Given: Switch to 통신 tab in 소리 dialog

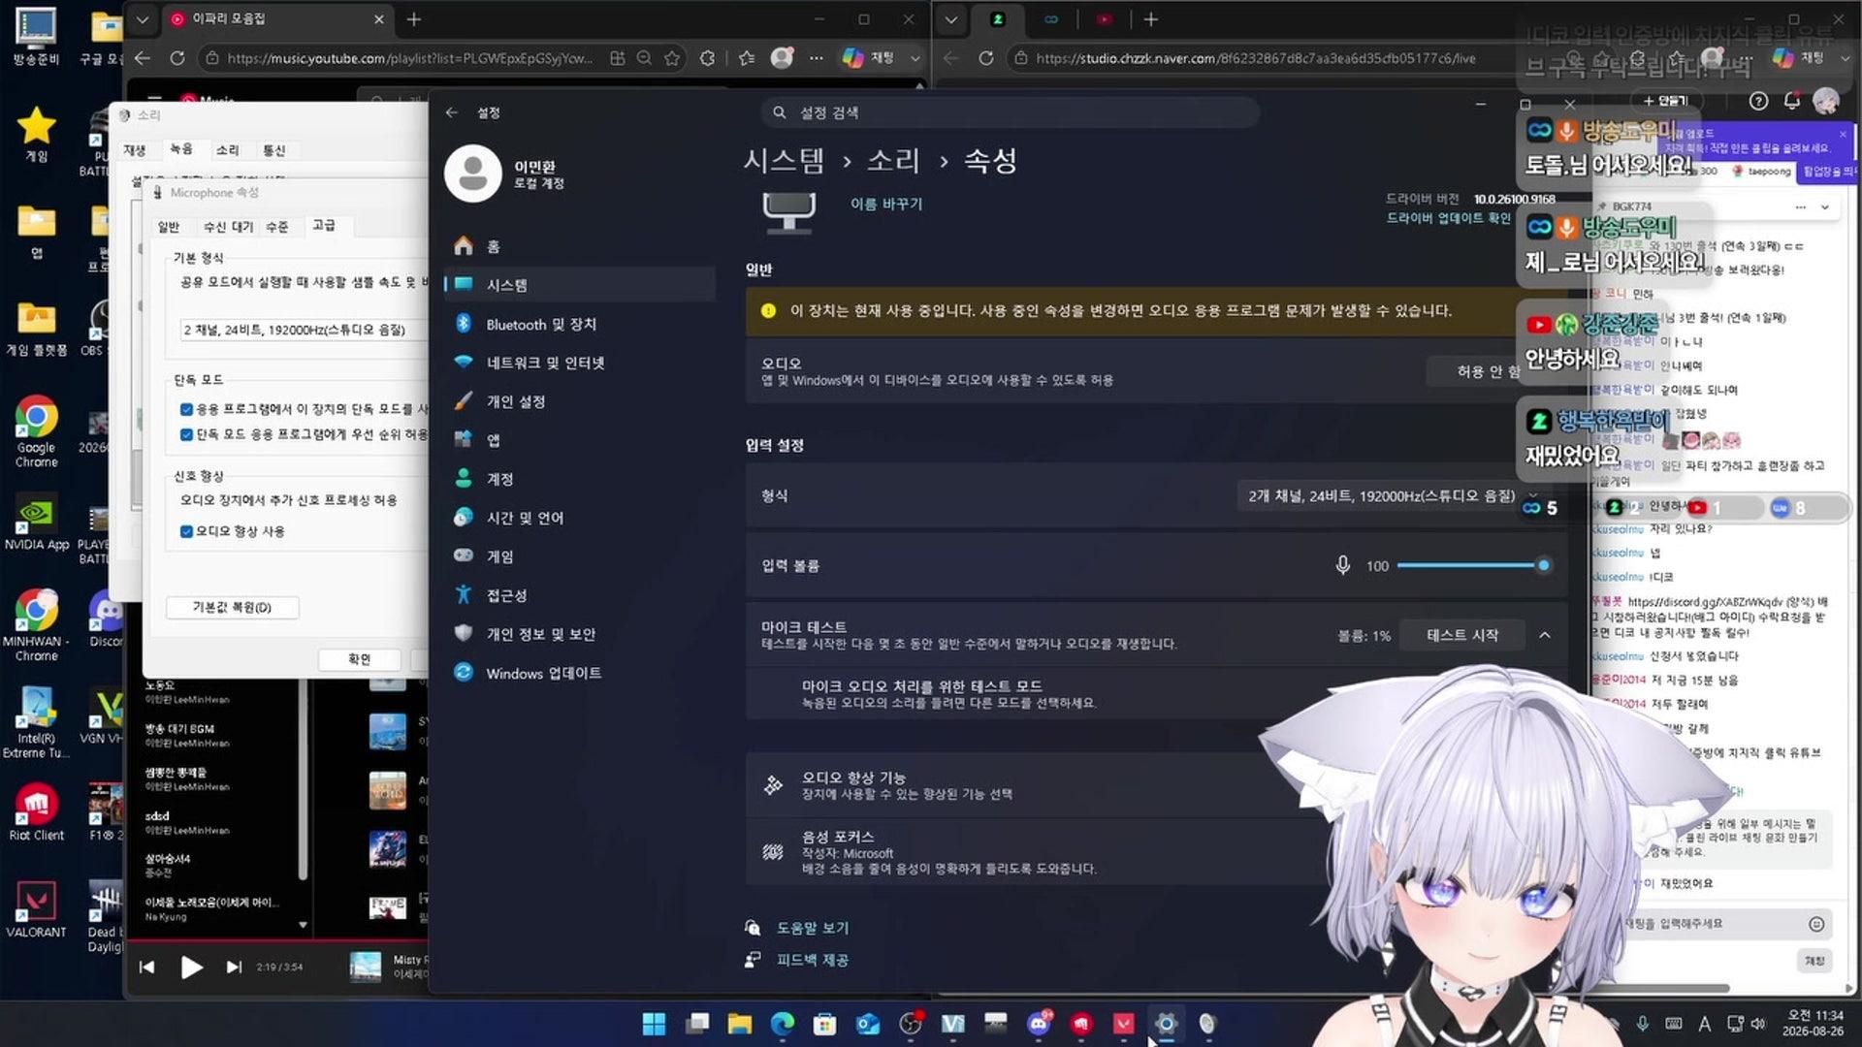Looking at the screenshot, I should pos(274,150).
